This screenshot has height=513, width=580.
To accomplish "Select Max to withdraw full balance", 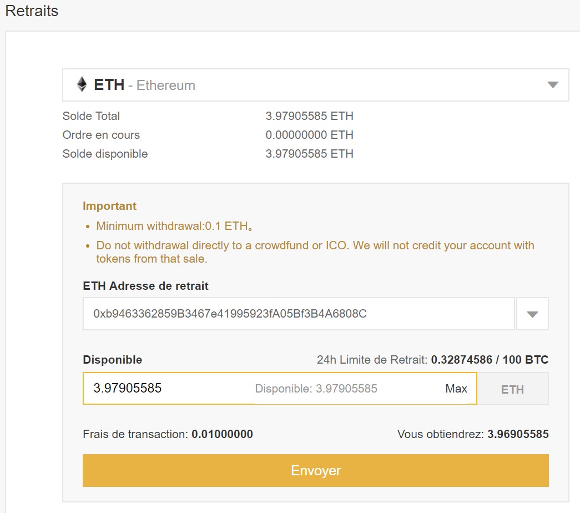I will [x=456, y=389].
